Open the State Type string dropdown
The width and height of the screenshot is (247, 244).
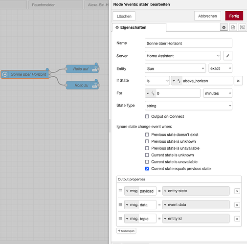[188, 106]
